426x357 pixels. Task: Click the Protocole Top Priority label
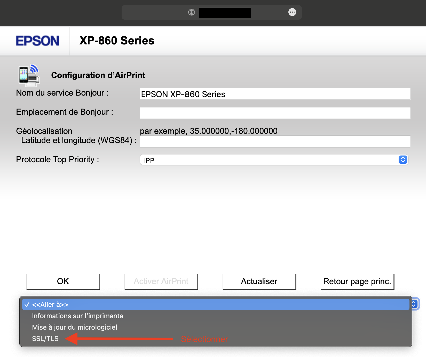[x=57, y=160]
